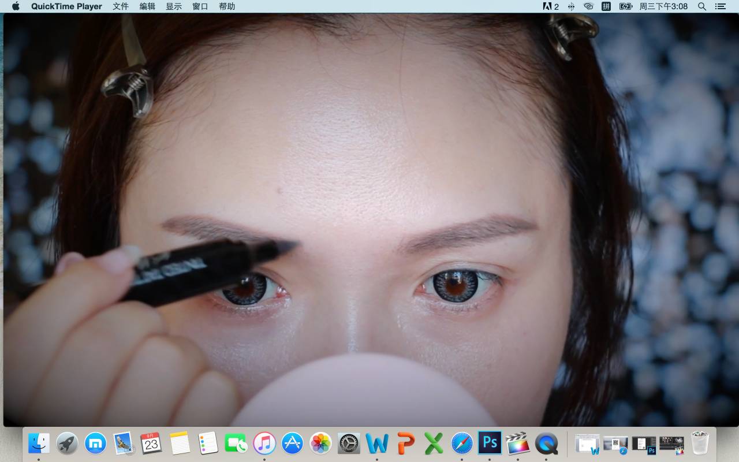Screen dimensions: 739x462
Task: Restore the minimized Safari window thumbnail
Action: [x=615, y=444]
